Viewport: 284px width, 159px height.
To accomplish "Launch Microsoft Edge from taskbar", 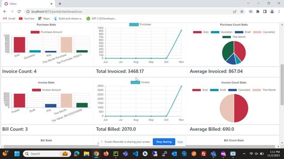I will (x=77, y=154).
